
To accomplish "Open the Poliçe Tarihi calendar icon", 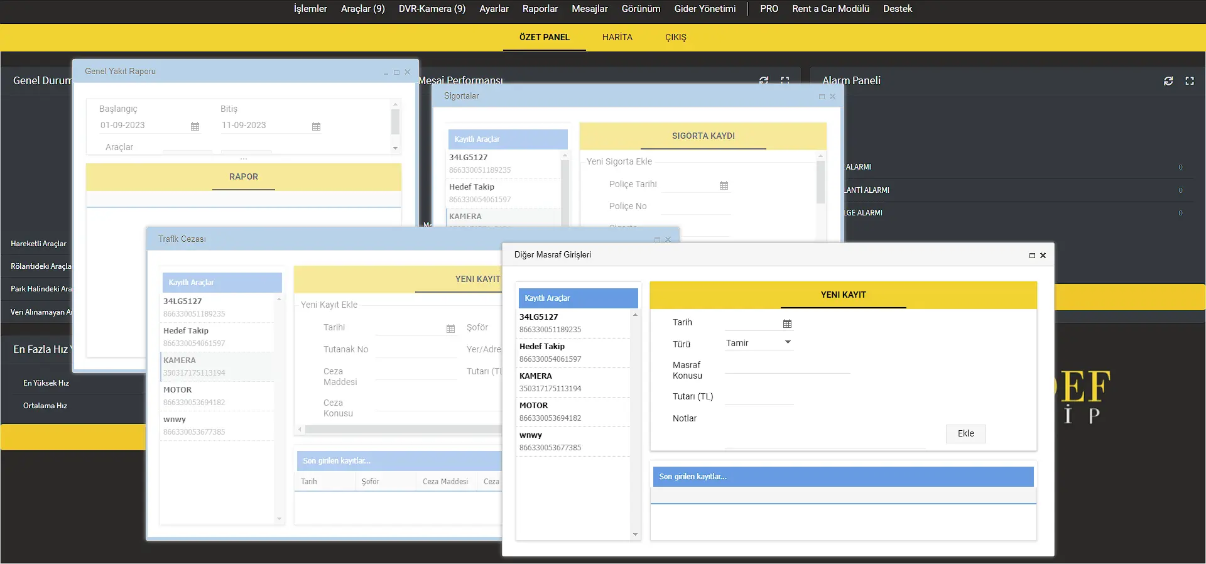I will coord(724,185).
